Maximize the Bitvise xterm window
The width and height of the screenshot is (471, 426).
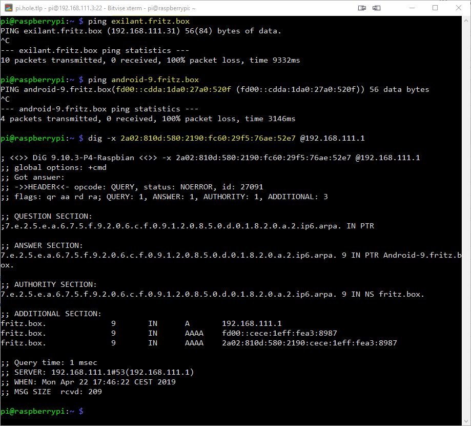coord(435,8)
